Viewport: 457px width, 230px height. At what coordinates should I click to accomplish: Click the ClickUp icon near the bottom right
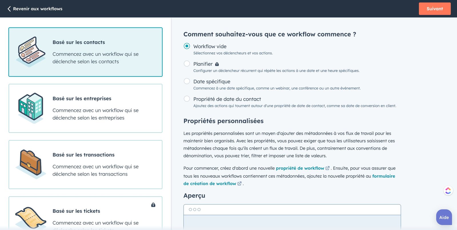[448, 190]
